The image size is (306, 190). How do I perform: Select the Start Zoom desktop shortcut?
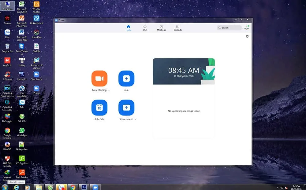36,76
